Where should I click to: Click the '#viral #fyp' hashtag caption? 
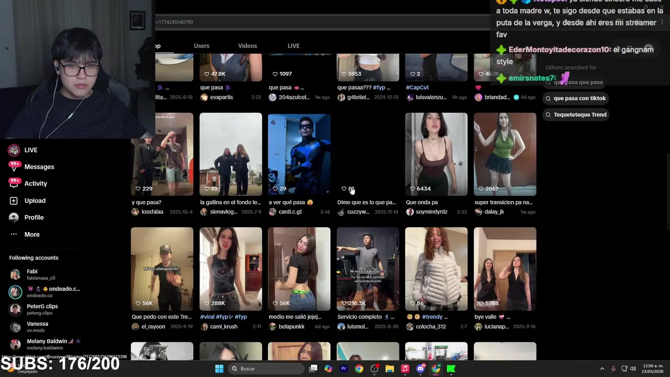click(224, 317)
